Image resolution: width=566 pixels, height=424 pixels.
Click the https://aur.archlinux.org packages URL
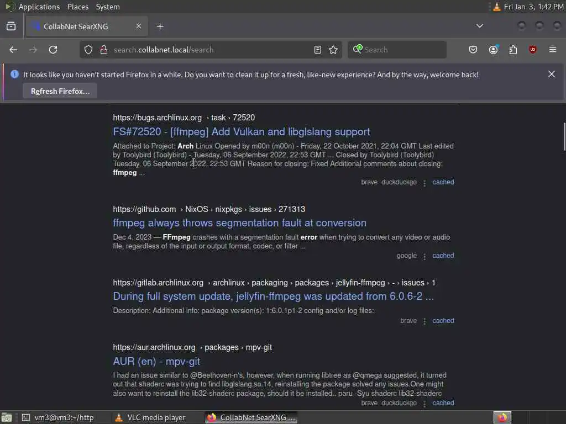click(x=192, y=348)
